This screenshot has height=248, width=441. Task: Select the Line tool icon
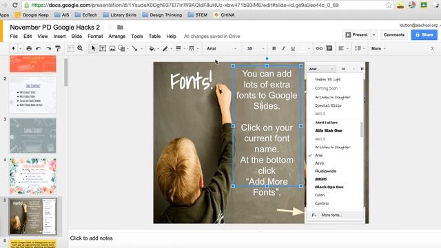tap(135, 48)
